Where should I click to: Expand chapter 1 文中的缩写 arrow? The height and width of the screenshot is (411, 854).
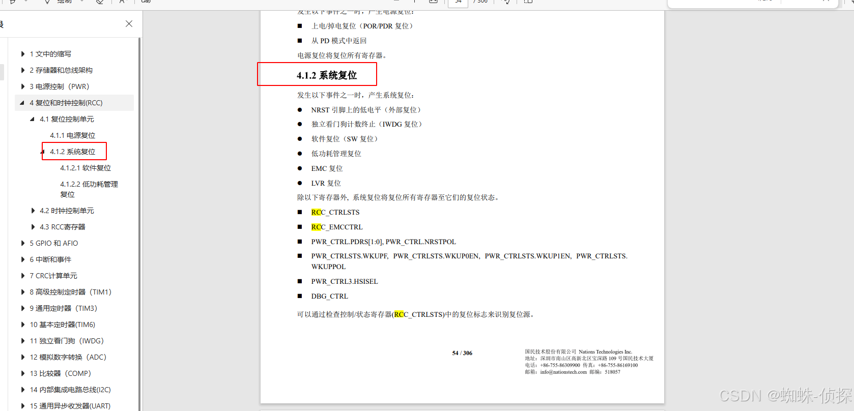(x=22, y=54)
